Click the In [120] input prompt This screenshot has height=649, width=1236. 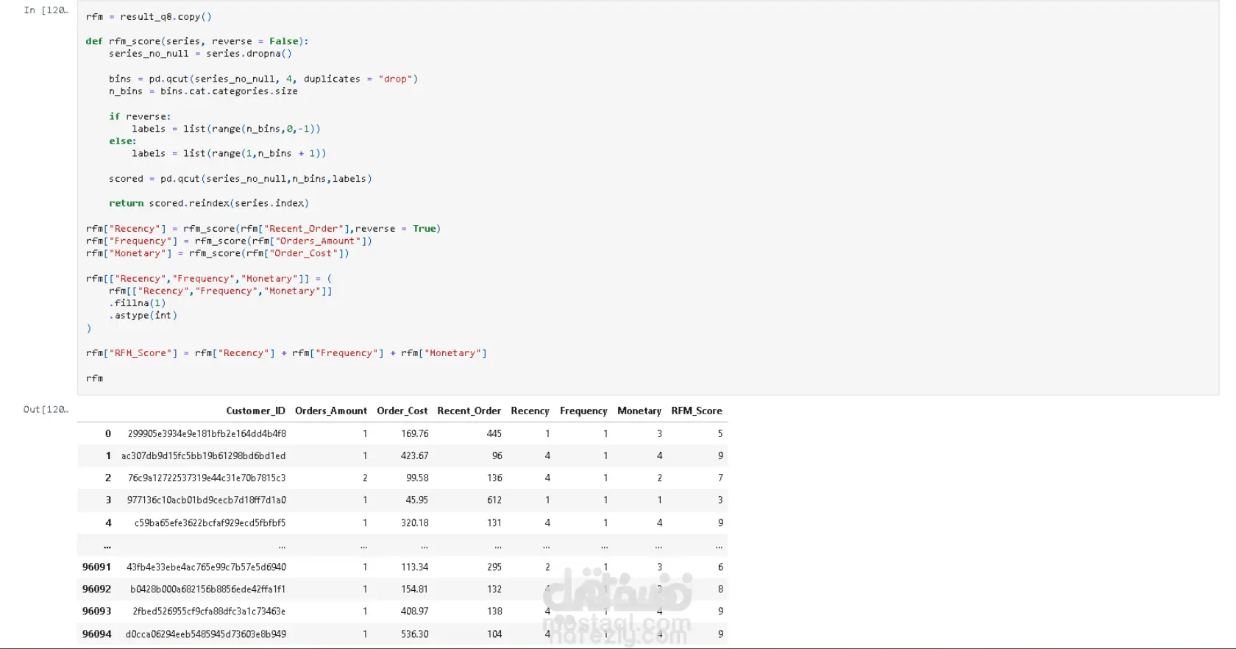[46, 10]
